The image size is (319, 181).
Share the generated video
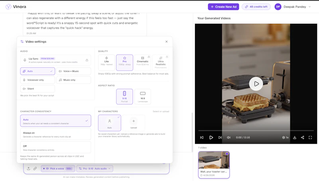click(x=303, y=137)
